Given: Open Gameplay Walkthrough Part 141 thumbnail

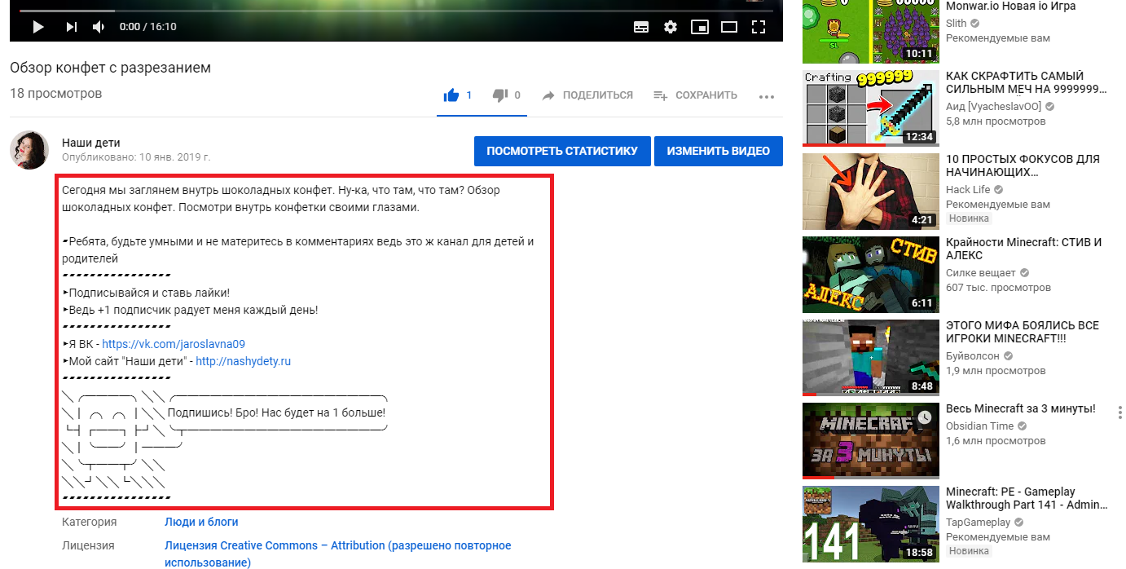Looking at the screenshot, I should 870,524.
